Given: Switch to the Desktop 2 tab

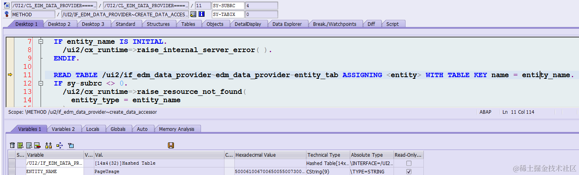Looking at the screenshot, I should (x=59, y=24).
